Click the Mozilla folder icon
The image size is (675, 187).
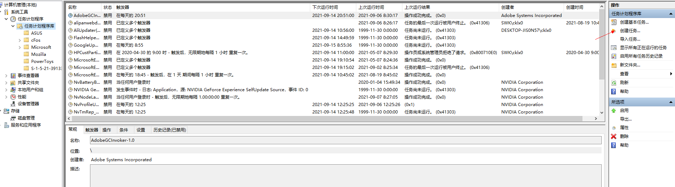point(26,54)
